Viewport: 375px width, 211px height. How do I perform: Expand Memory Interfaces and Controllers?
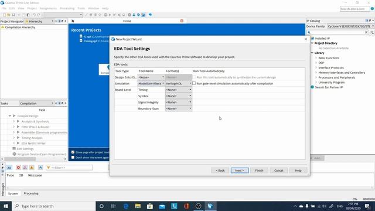point(316,73)
